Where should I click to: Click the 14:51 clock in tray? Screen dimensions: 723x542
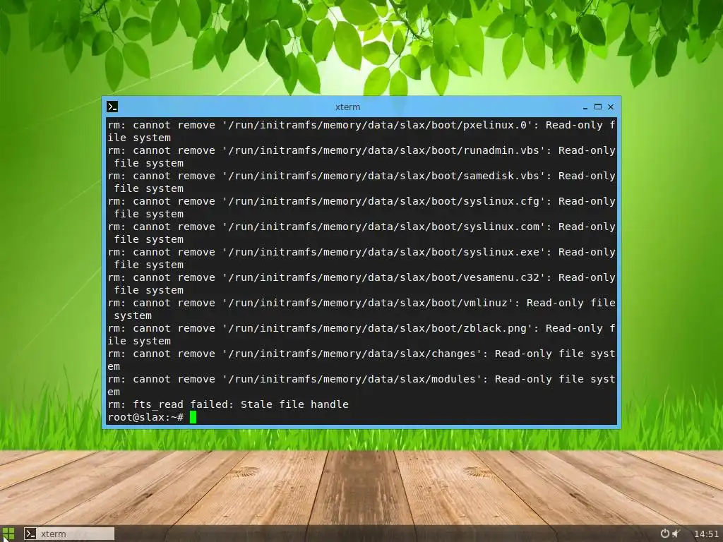(x=706, y=534)
